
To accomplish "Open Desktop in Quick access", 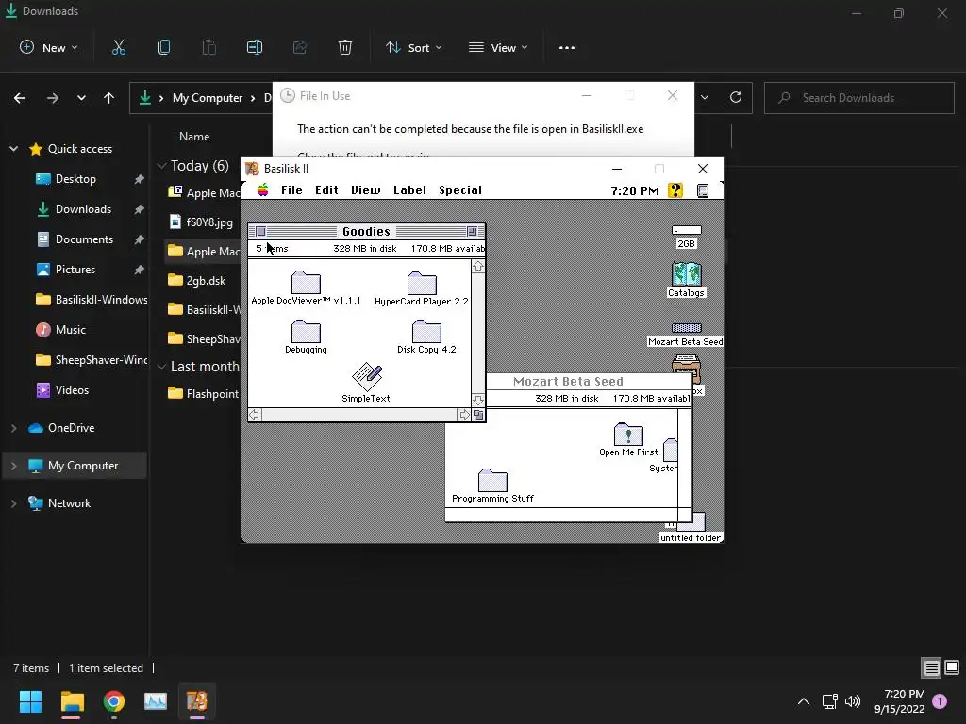I will (x=75, y=179).
